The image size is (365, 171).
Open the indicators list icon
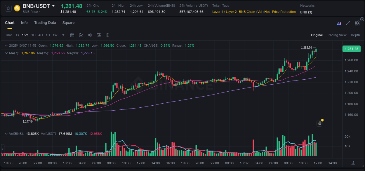click(x=99, y=35)
